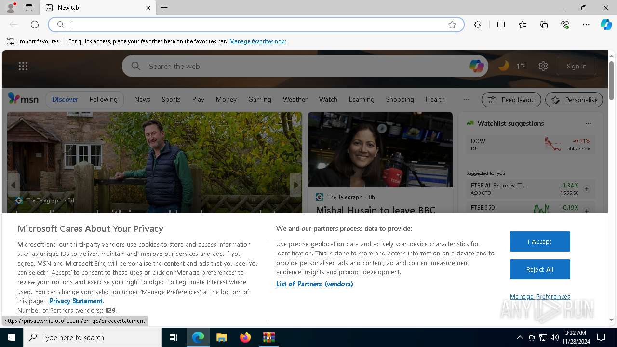Open notification center icon

click(601, 337)
